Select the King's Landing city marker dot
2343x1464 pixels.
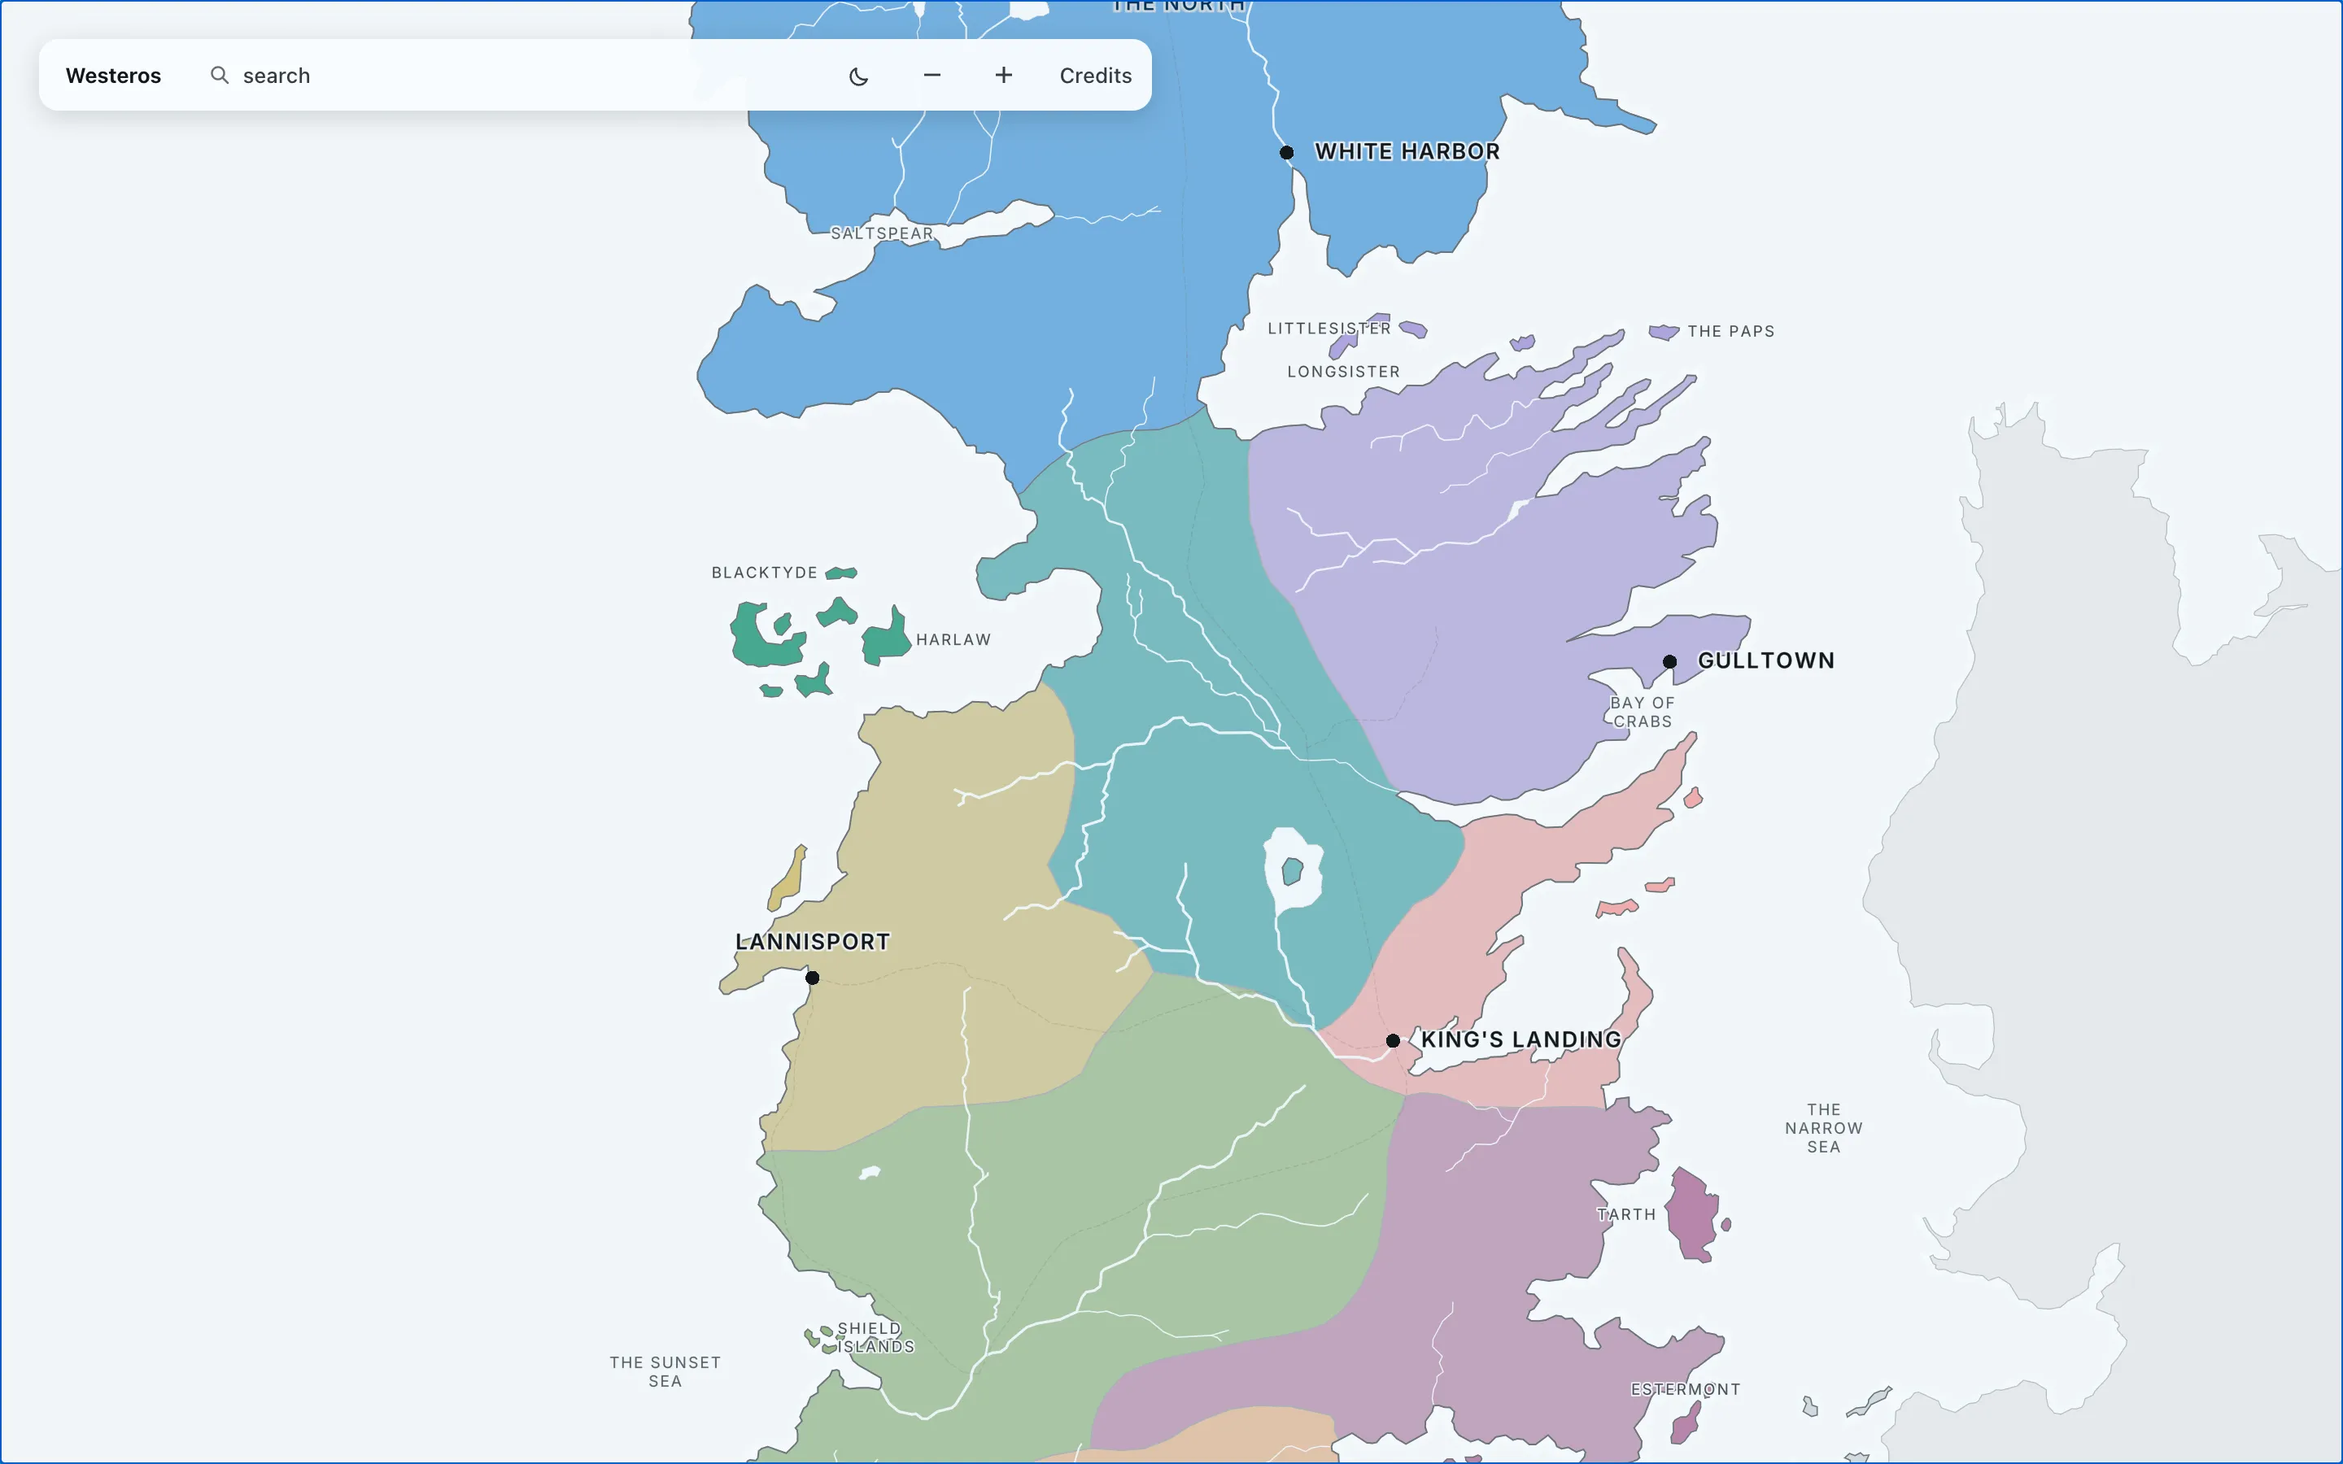tap(1392, 1041)
